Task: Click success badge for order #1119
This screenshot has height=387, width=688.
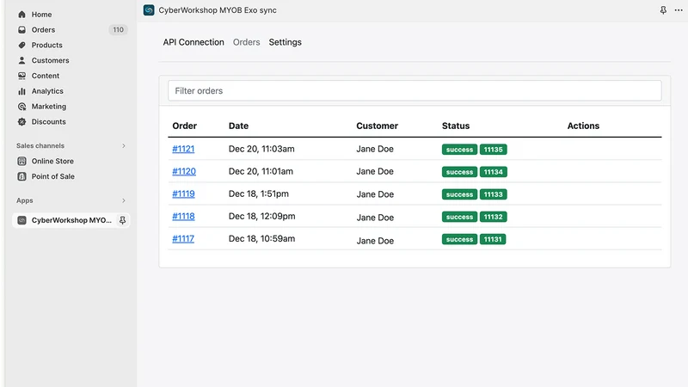Action: (459, 194)
